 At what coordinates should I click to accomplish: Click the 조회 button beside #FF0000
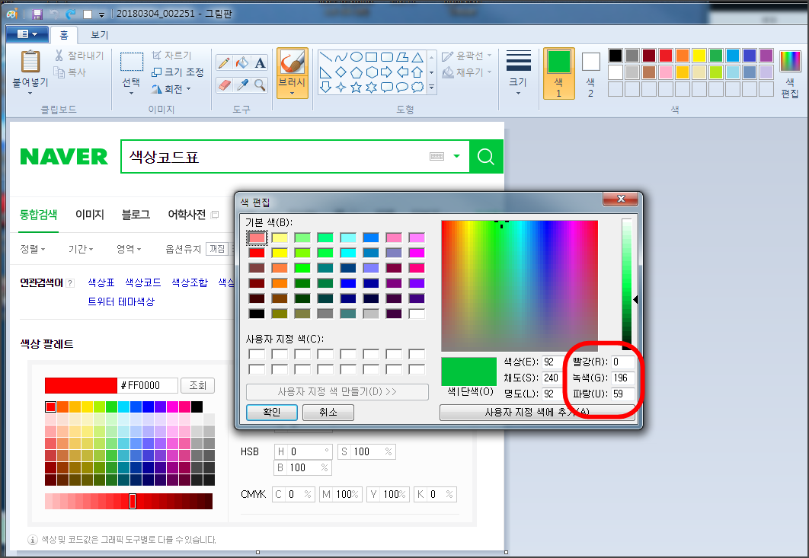[198, 385]
